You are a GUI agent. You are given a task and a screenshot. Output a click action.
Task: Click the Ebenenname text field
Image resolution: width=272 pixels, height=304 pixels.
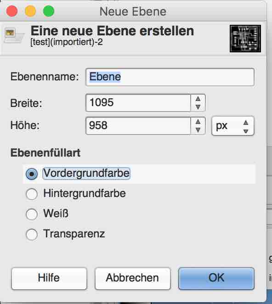click(x=170, y=77)
